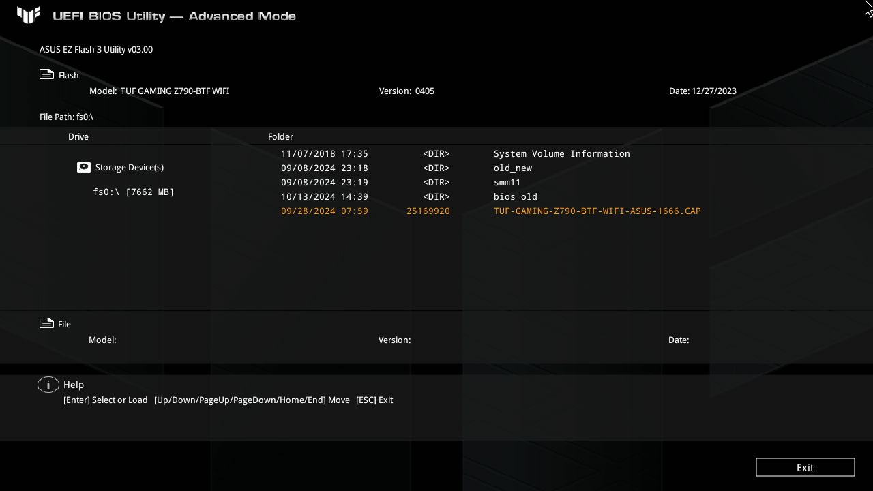
Task: Click the [ESC] Exit help hint
Action: [374, 400]
